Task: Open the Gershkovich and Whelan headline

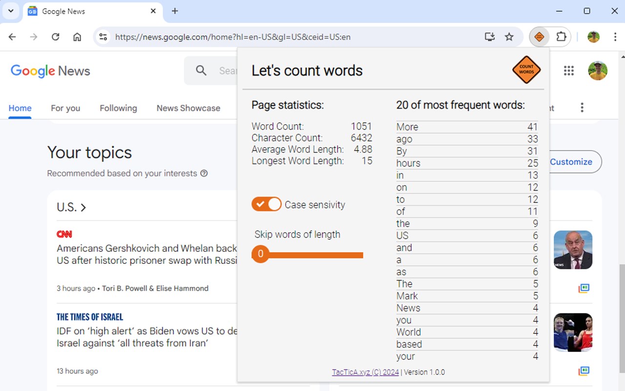Action: (x=146, y=254)
